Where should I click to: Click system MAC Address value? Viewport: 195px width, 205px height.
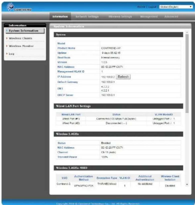click(x=112, y=67)
